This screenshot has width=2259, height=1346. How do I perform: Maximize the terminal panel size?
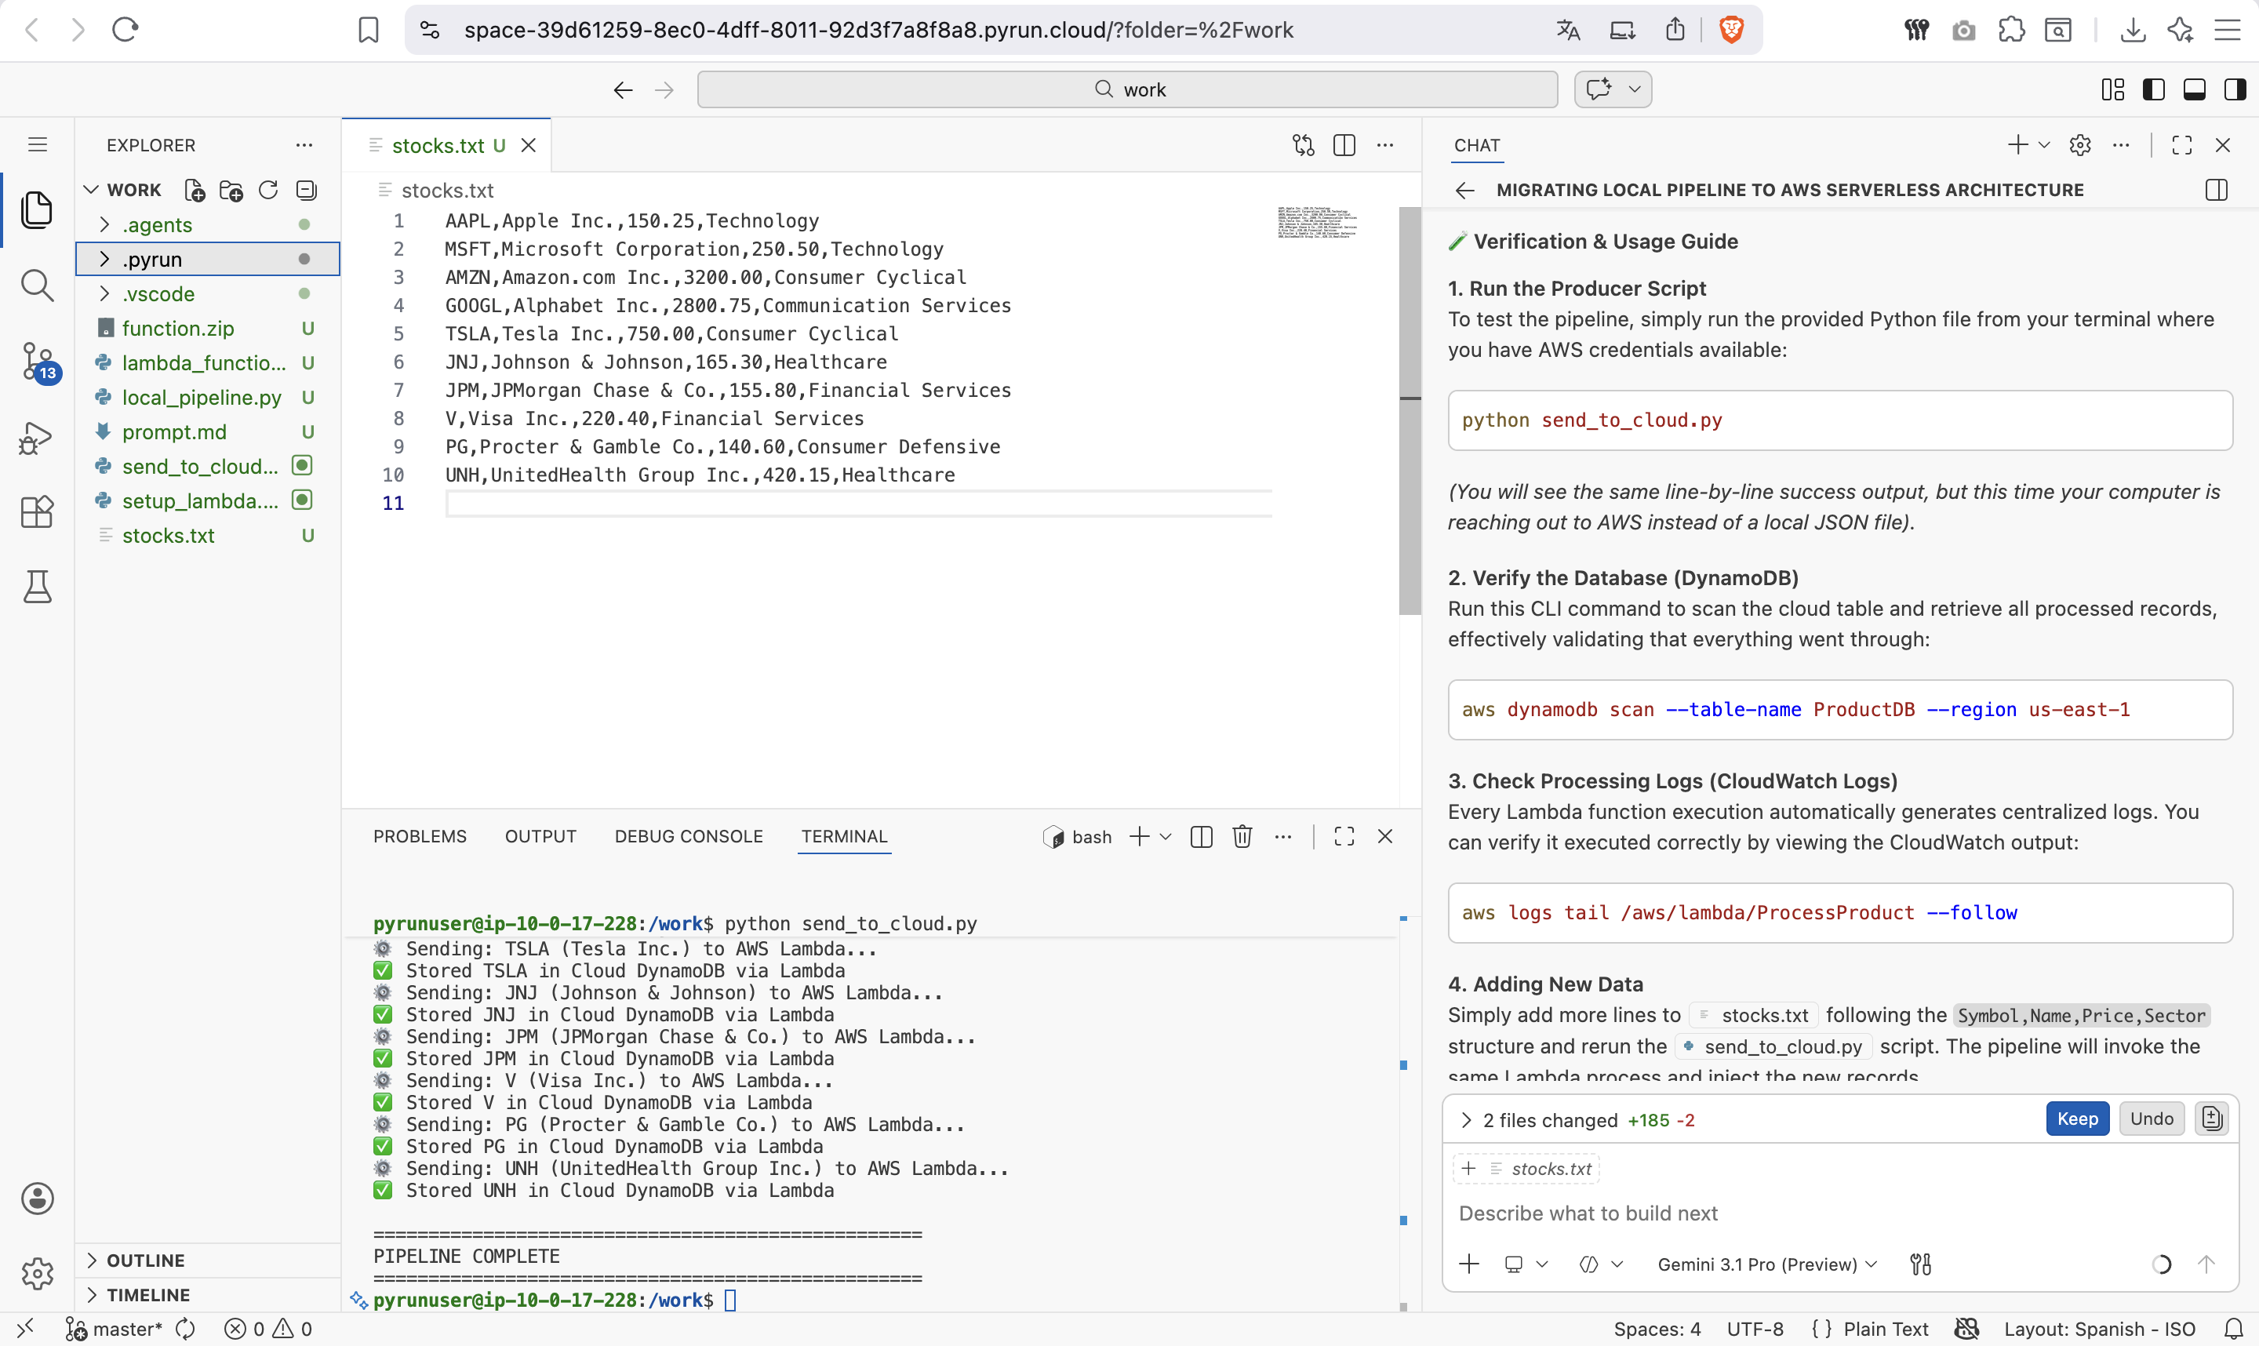point(1344,836)
